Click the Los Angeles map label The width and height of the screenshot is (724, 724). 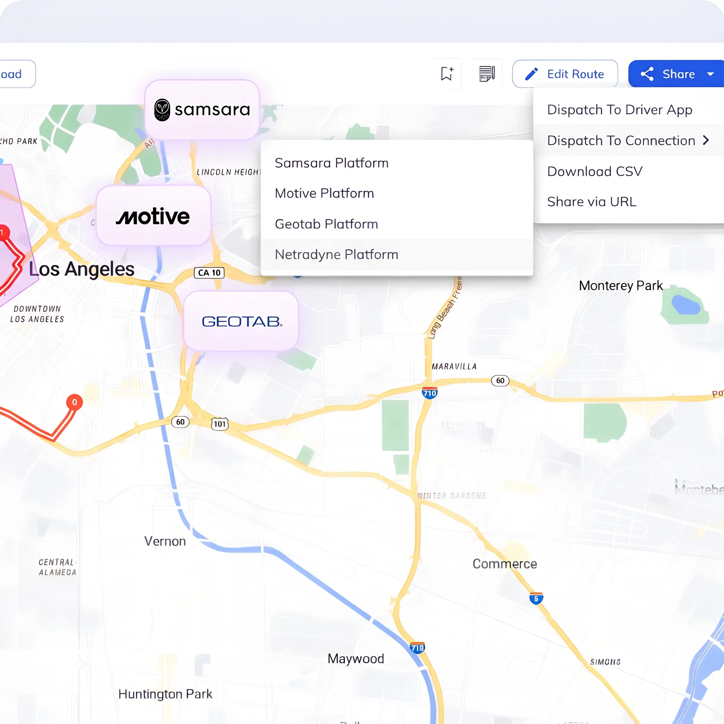[x=82, y=269]
